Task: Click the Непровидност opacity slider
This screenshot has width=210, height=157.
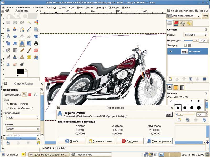Action: [x=191, y=40]
